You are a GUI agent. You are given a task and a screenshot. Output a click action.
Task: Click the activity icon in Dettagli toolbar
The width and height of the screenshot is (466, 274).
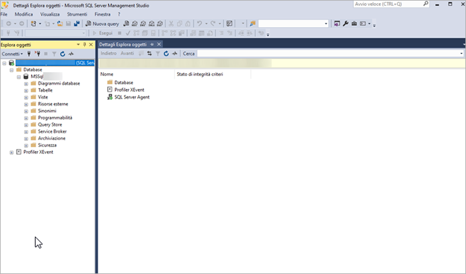174,53
